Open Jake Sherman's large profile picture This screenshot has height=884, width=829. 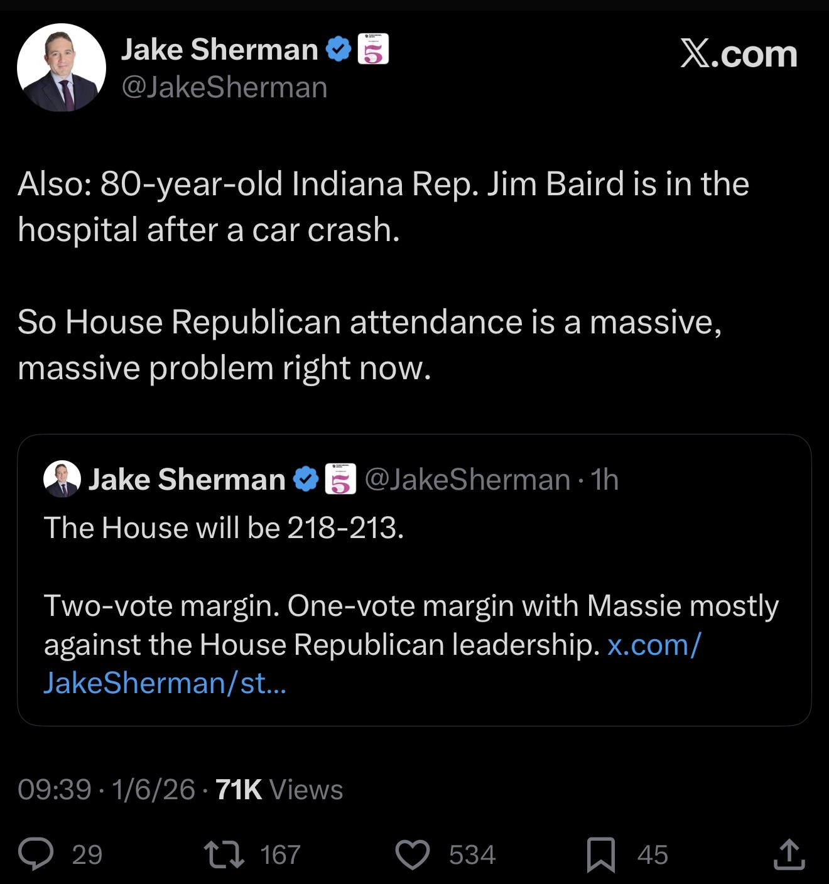62,68
